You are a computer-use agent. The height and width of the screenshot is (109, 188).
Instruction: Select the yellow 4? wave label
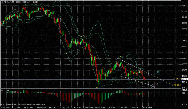(x=119, y=57)
